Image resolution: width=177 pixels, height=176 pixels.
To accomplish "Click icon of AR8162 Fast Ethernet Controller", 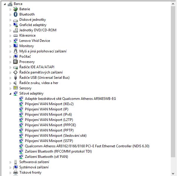I will click(x=21, y=146).
